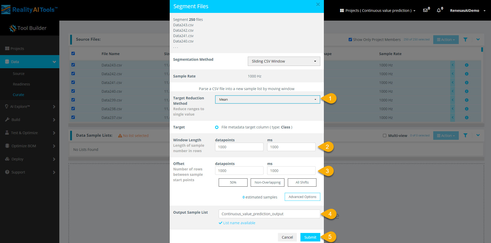
Task: Enable the Multi-view checkbox
Action: (x=384, y=135)
